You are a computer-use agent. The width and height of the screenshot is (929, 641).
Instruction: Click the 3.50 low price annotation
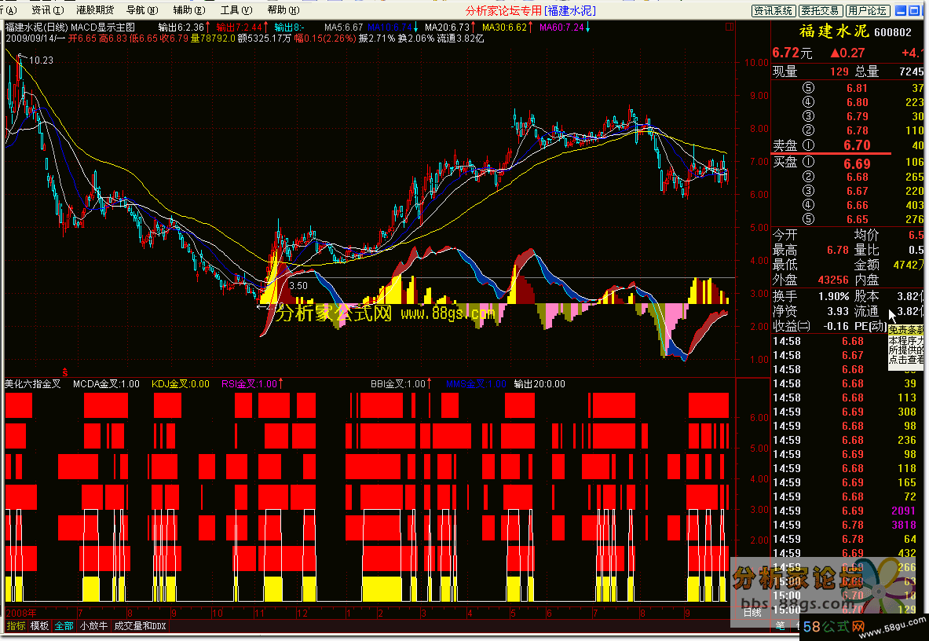coord(298,286)
